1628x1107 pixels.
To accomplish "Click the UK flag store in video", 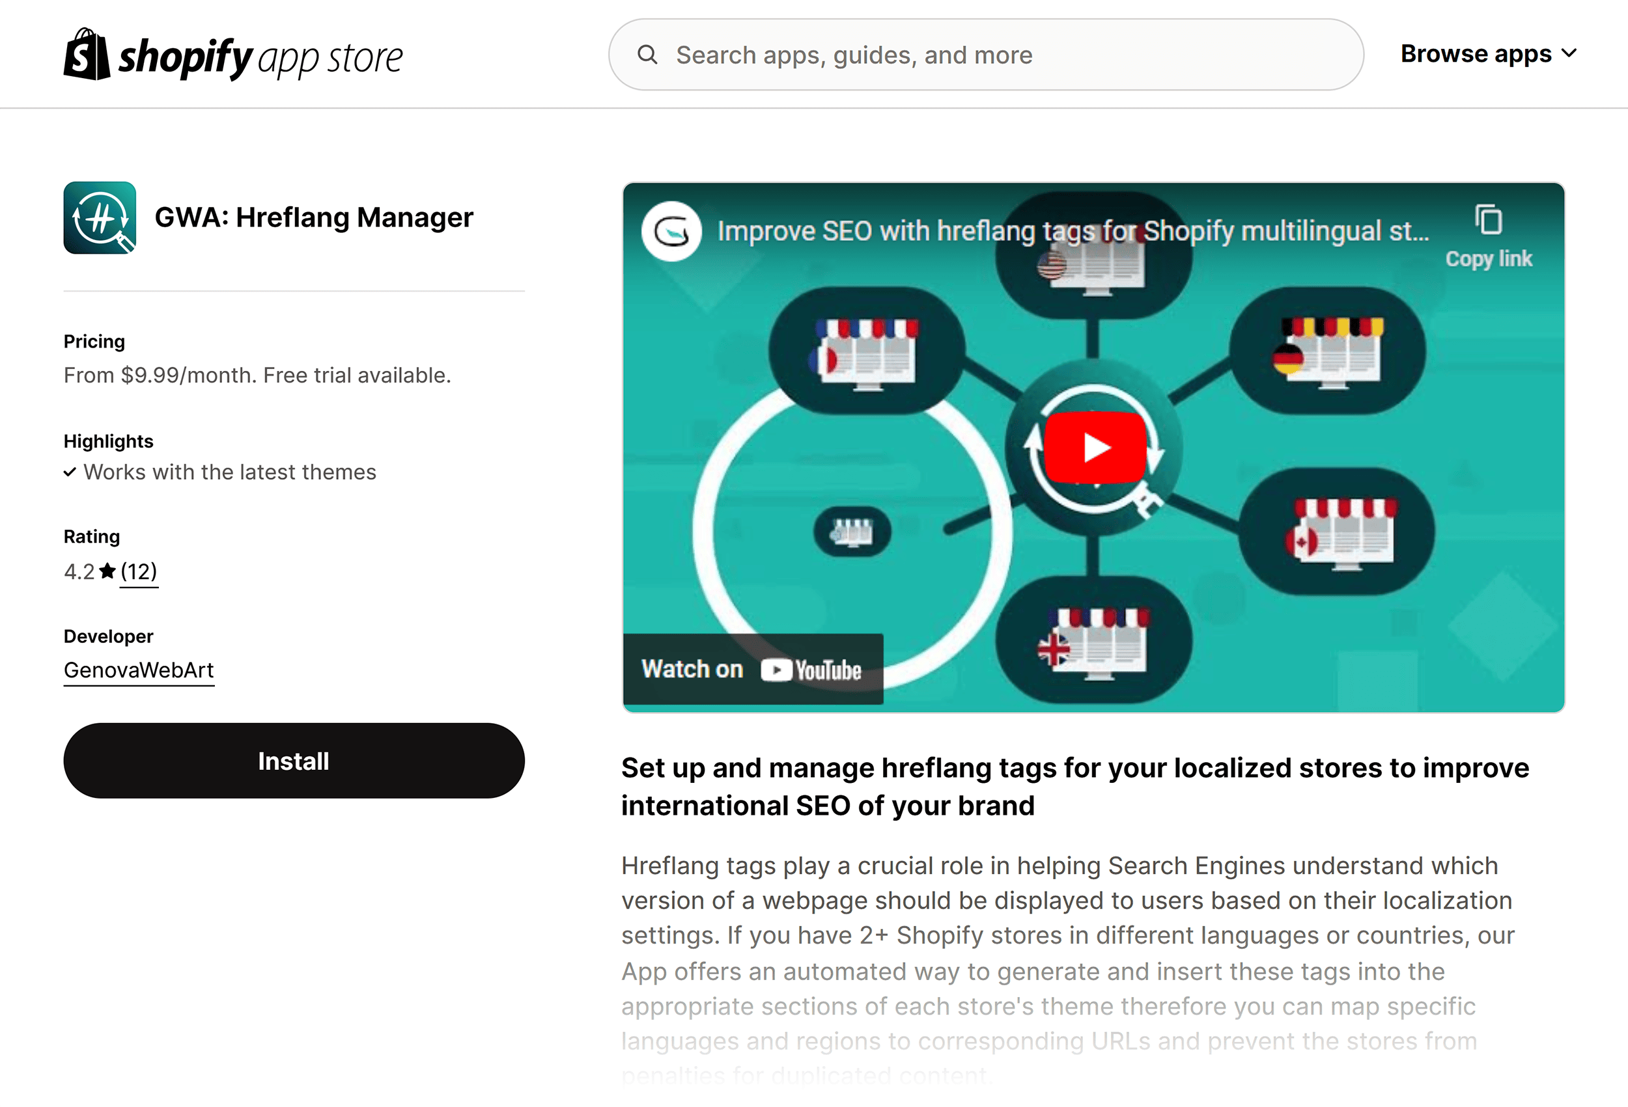I will tap(1094, 640).
